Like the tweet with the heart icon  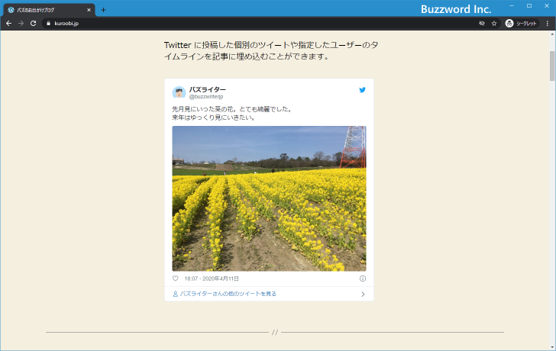pyautogui.click(x=175, y=279)
